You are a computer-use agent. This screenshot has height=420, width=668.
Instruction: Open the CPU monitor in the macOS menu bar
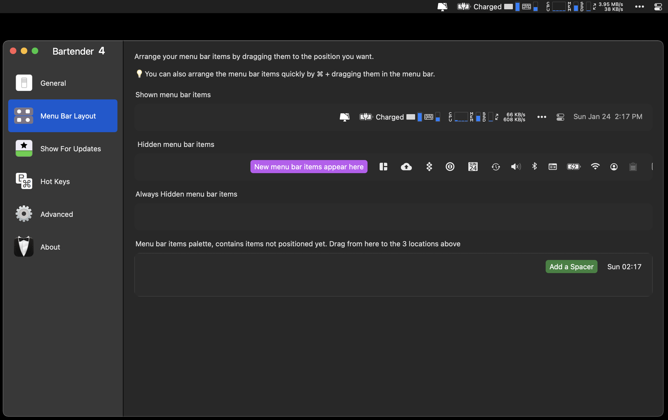click(x=556, y=7)
